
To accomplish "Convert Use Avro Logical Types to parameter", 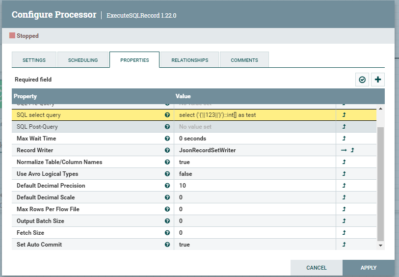I will 344,174.
